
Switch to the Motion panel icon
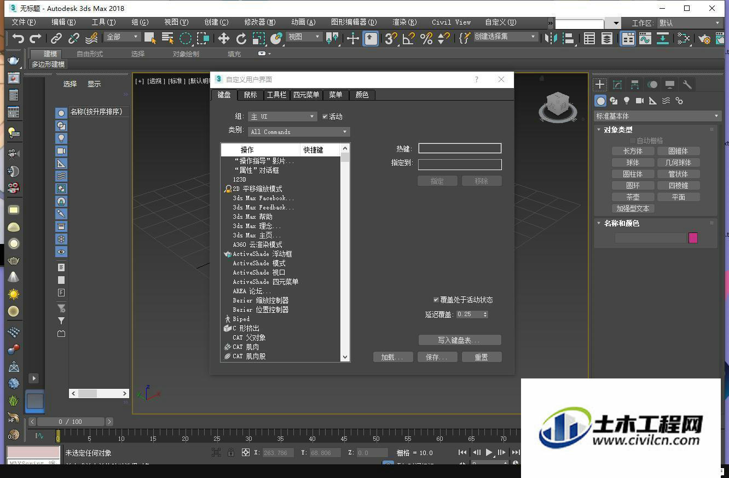[x=652, y=84]
